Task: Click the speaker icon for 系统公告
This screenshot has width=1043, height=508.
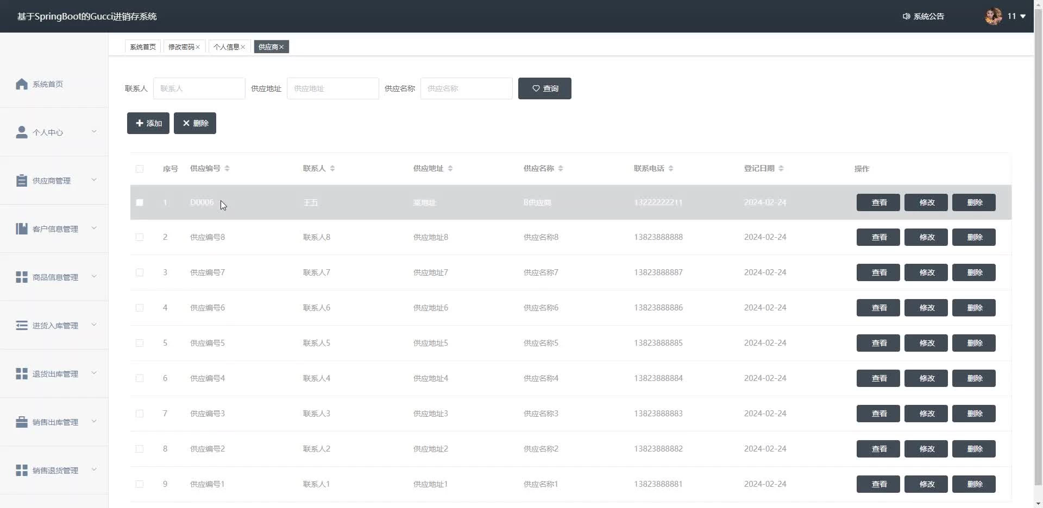Action: [906, 16]
